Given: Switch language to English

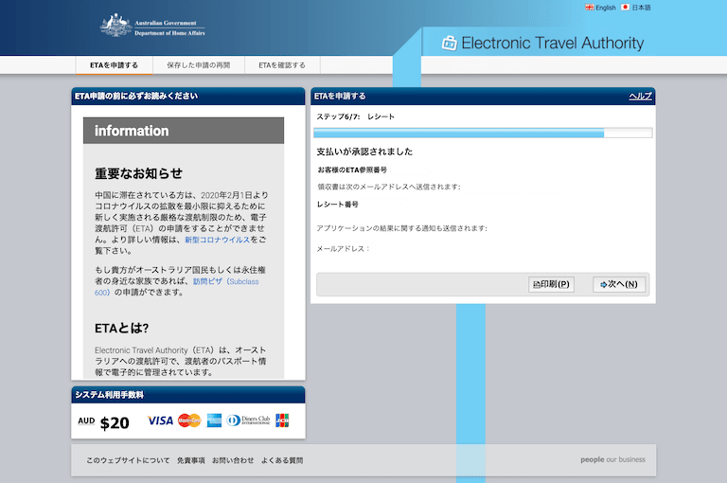Looking at the screenshot, I should (x=606, y=8).
